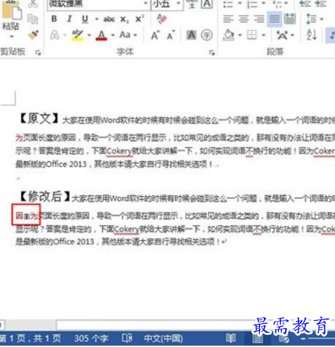The height and width of the screenshot is (347, 335).
Task: Click the decrease indent icon
Action: 305,3
